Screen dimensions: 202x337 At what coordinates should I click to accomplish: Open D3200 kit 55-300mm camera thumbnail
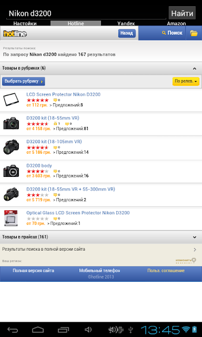[x=11, y=194]
